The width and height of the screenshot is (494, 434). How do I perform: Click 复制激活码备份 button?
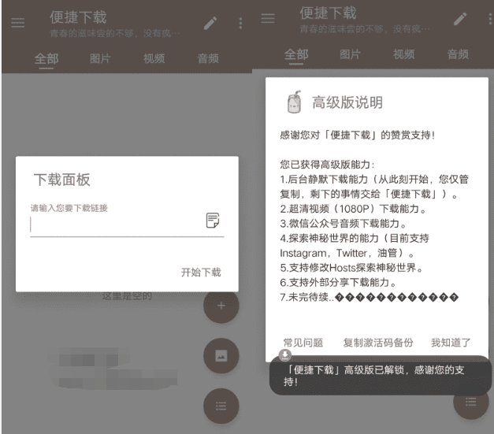click(x=378, y=343)
